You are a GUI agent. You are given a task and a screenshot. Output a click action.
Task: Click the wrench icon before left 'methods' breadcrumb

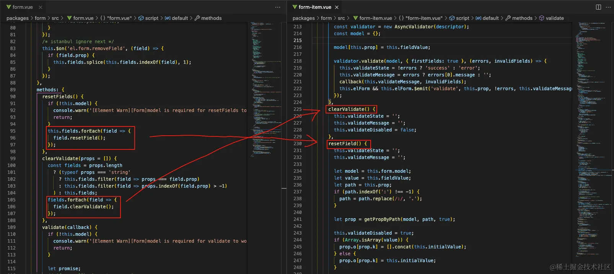tap(197, 18)
